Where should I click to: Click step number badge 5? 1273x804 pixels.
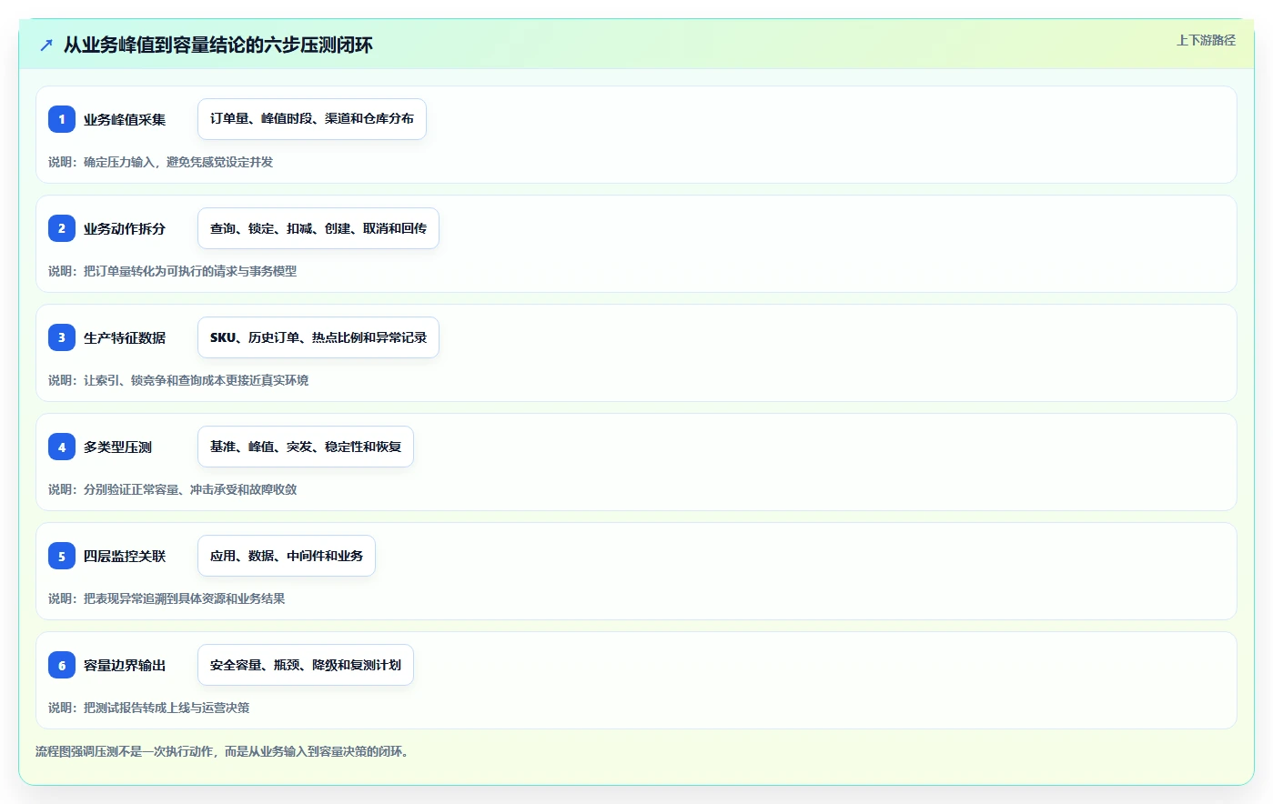point(62,556)
